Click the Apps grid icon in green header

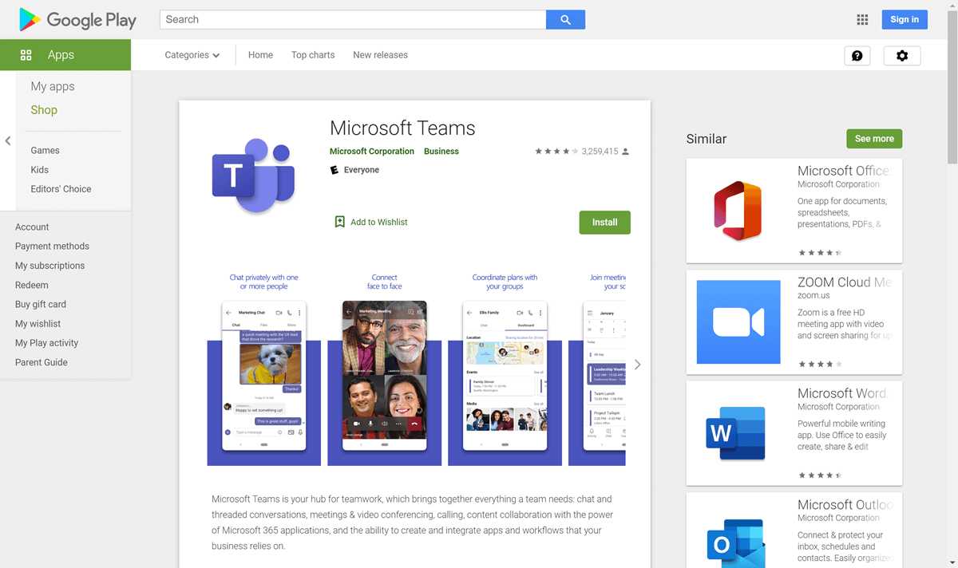26,55
